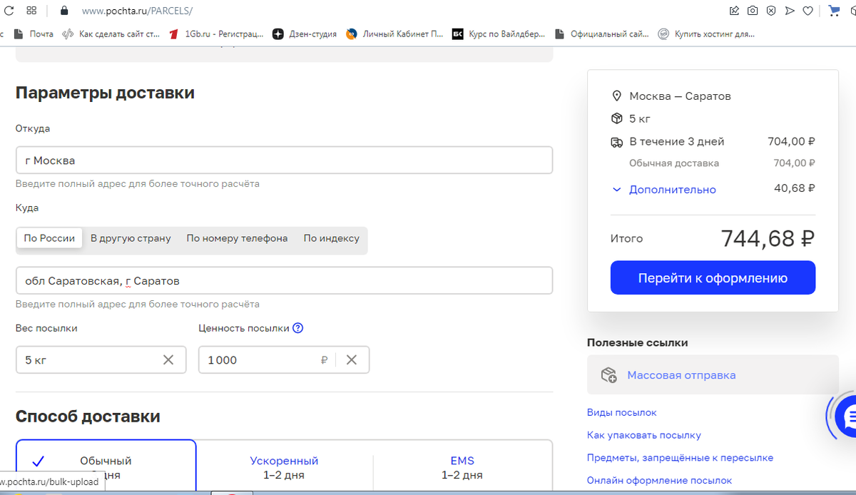Viewport: 856px width, 495px height.
Task: Open the Массовая отправка link
Action: 681,375
